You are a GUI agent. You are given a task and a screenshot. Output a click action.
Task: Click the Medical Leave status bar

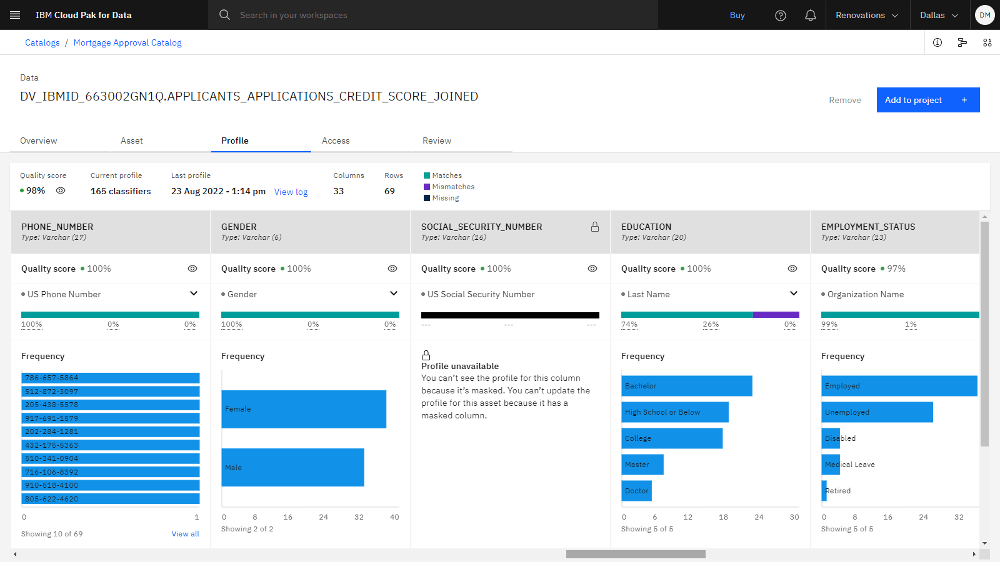coord(831,465)
